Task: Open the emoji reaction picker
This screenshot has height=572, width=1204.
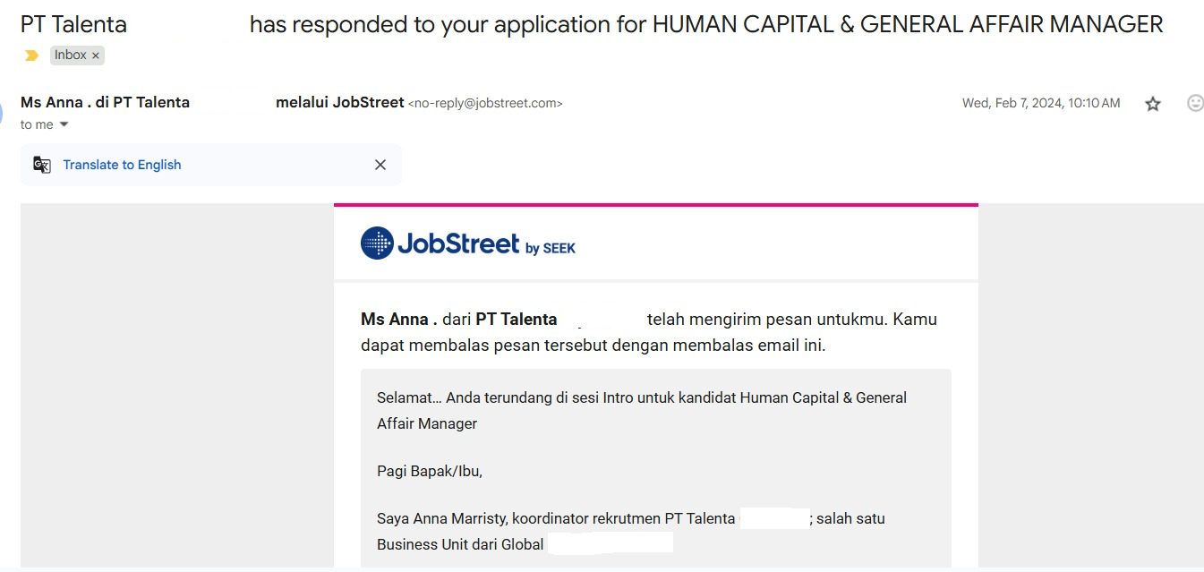Action: (x=1195, y=103)
